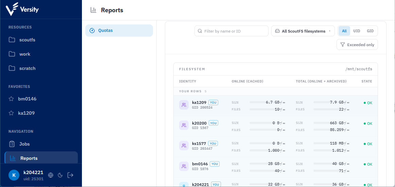Click the ONLINE (CACHED) column header

[247, 81]
